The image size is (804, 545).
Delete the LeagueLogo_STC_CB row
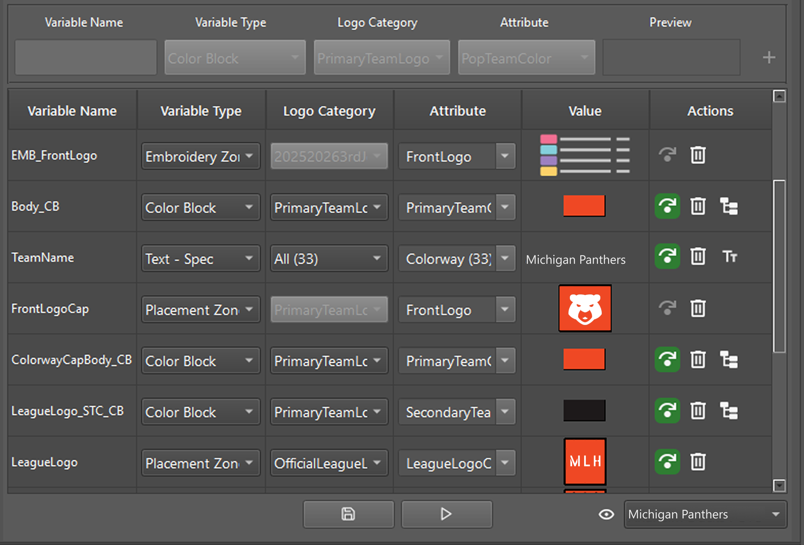pos(698,411)
